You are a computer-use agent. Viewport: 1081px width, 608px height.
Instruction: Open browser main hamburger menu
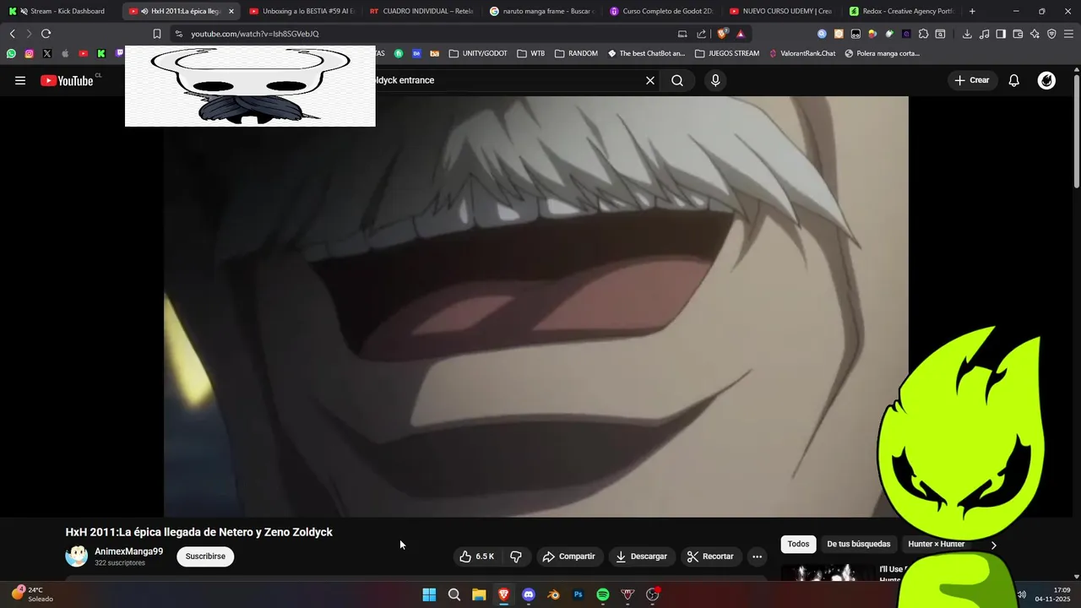pyautogui.click(x=1068, y=34)
